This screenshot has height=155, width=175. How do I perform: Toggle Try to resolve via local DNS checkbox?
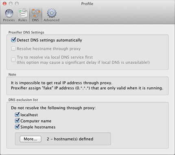pyautogui.click(x=13, y=60)
